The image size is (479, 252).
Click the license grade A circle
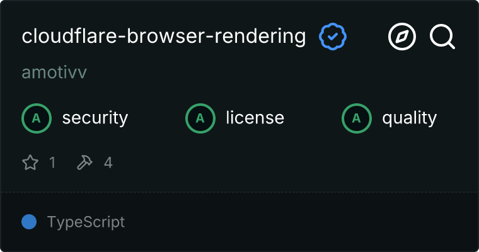[200, 118]
